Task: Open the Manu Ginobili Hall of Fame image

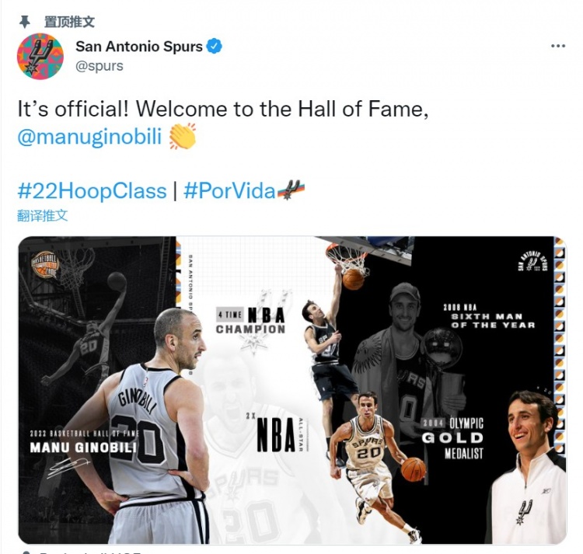Action: 292,390
